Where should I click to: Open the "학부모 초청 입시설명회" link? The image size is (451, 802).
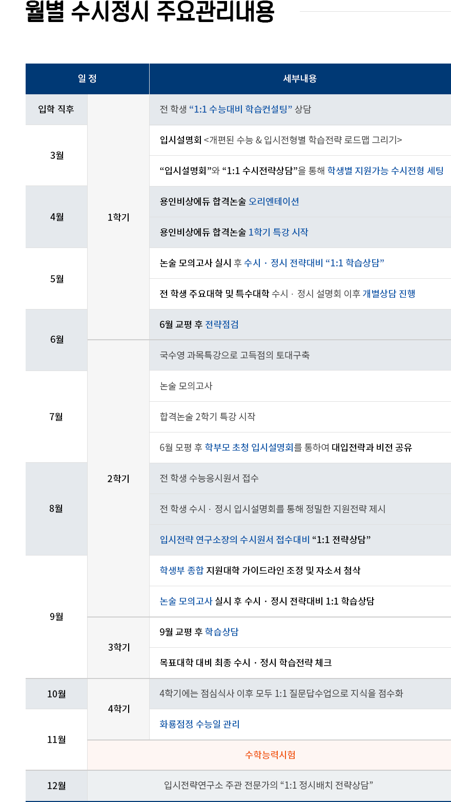(249, 447)
